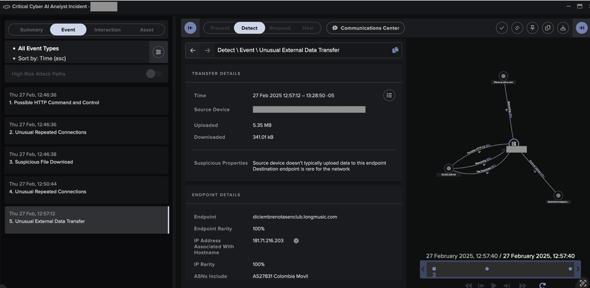Click the Possible HTTP C2 edge label

478,149
